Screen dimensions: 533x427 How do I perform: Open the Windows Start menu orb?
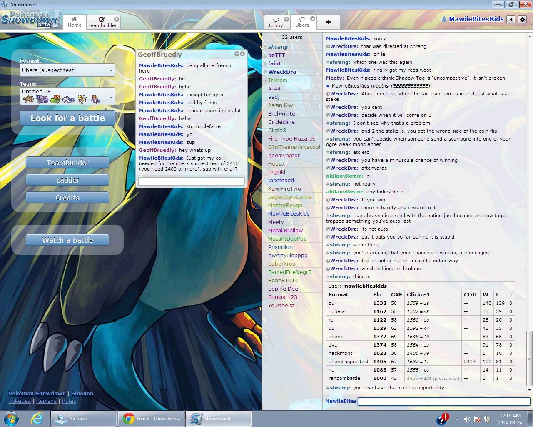tap(11, 419)
